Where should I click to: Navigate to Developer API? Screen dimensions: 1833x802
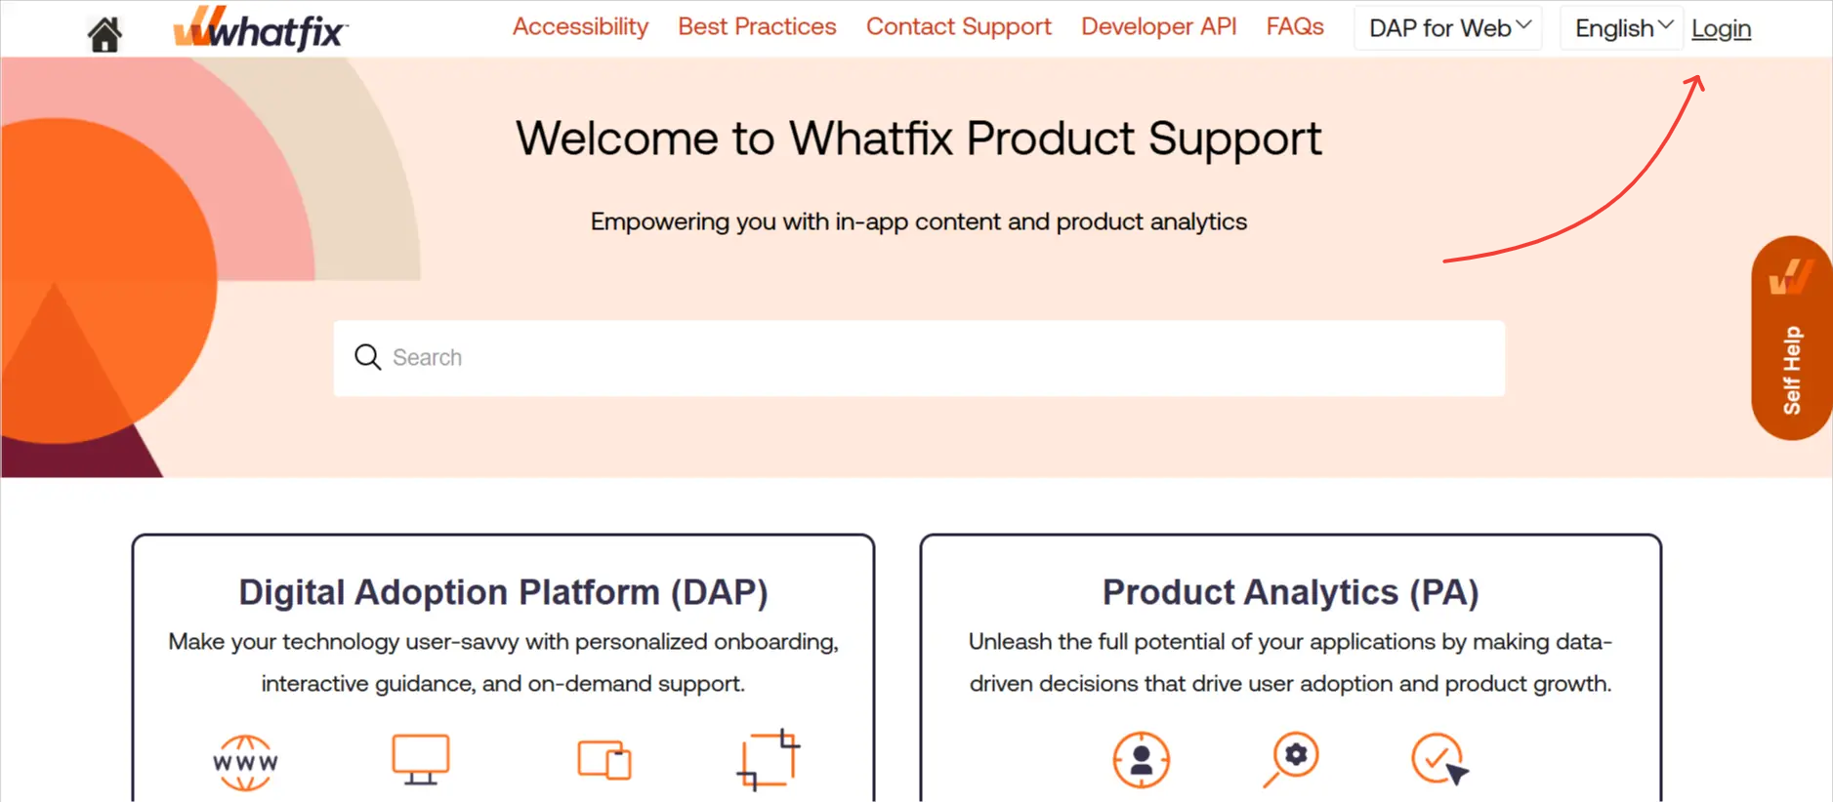(1158, 26)
